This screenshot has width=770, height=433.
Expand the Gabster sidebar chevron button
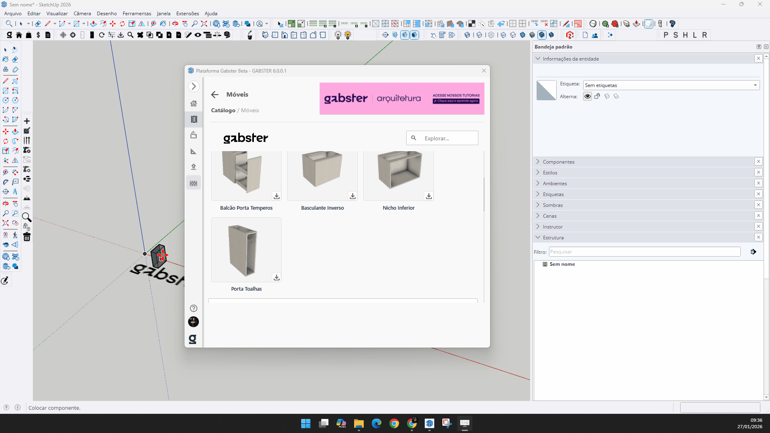pos(194,86)
